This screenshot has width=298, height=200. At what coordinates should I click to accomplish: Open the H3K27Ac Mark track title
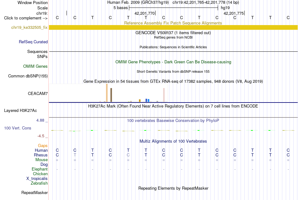tap(173, 106)
